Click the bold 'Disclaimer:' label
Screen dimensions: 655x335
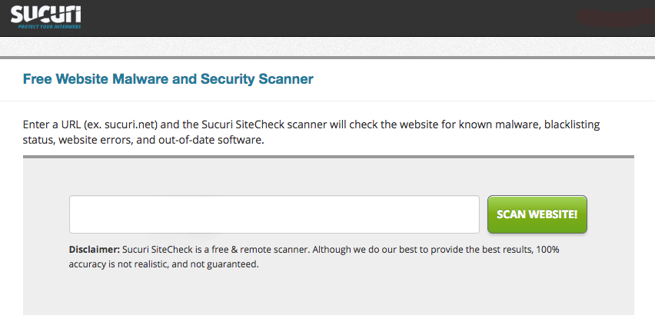click(x=94, y=250)
